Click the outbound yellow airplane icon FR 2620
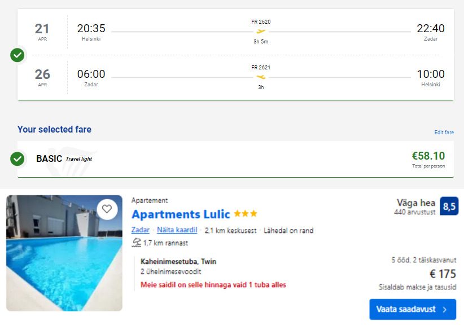This screenshot has width=464, height=326. [x=261, y=32]
